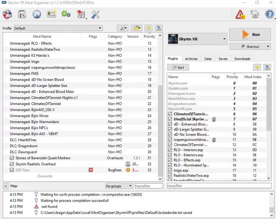Click Unofficial Skyrim plugin paperclip flag

pos(214,119)
